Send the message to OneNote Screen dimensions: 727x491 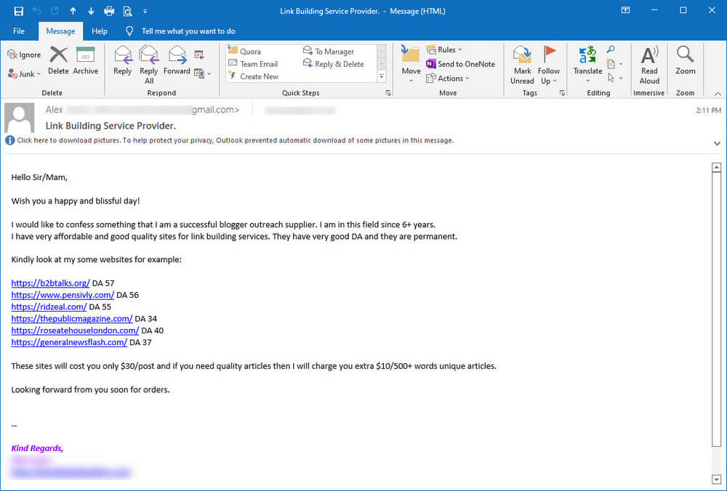[460, 64]
